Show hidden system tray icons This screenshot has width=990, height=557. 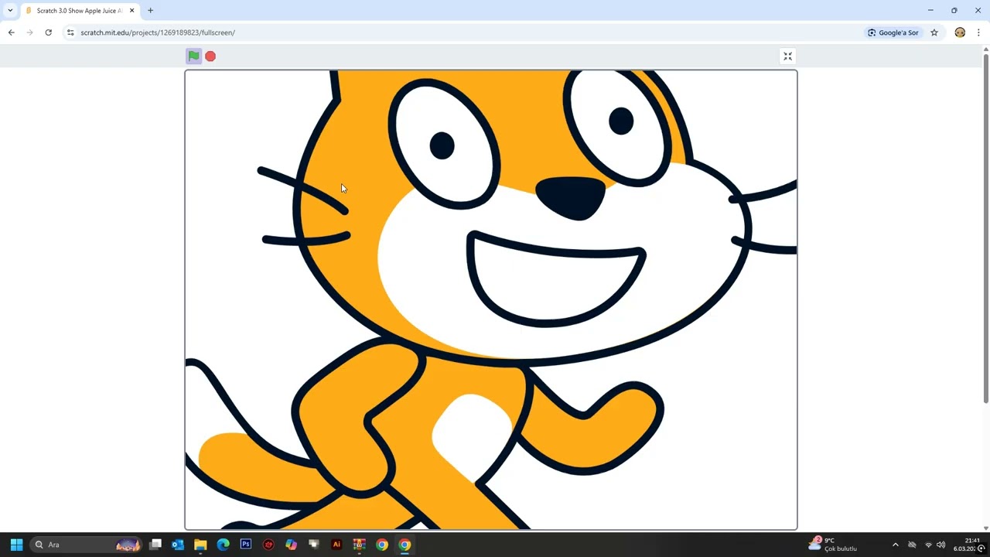click(896, 545)
